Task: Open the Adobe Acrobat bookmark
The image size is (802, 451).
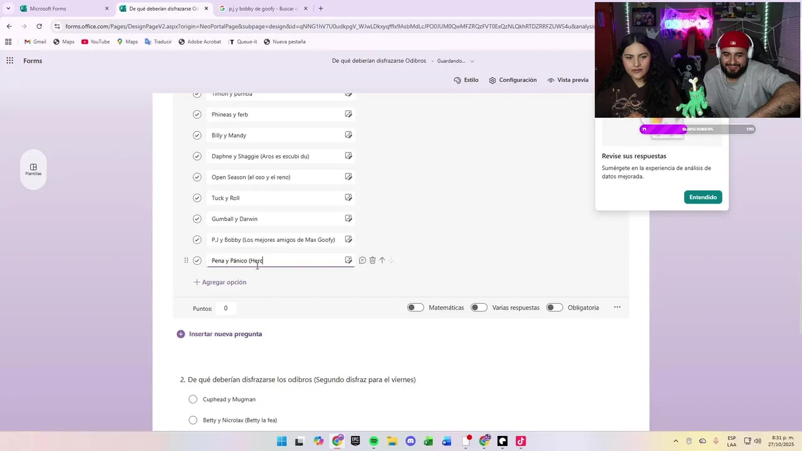Action: (x=199, y=42)
